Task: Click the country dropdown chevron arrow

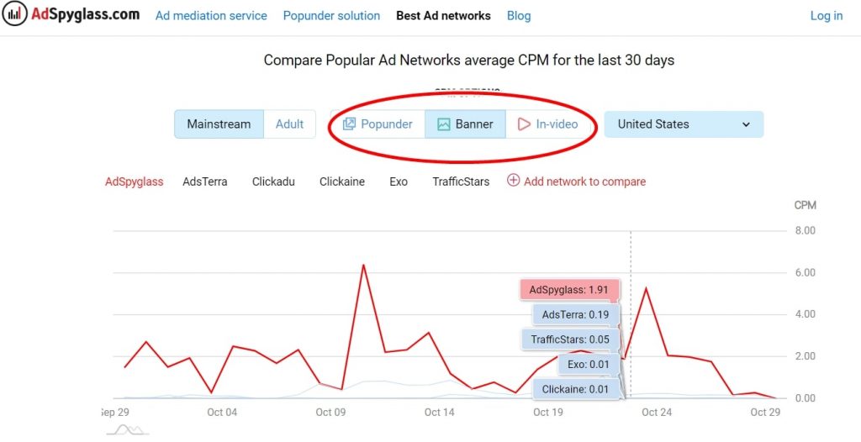Action: tap(746, 124)
